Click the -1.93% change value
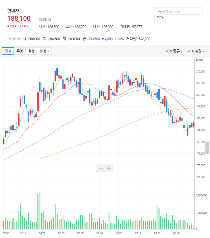The width and height of the screenshot is (210, 238). (x=119, y=39)
